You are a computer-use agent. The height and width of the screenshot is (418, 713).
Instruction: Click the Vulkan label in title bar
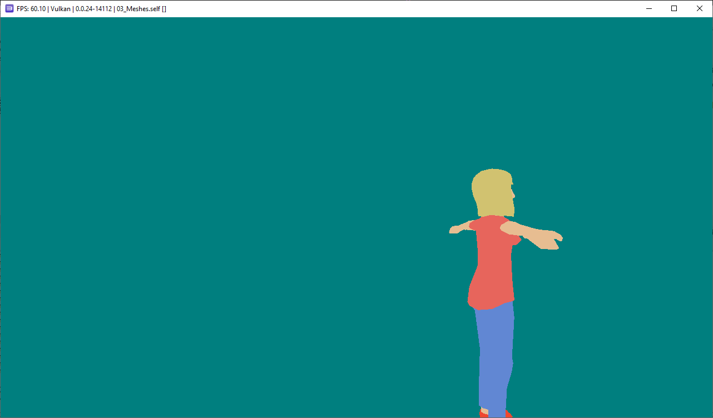coord(60,8)
